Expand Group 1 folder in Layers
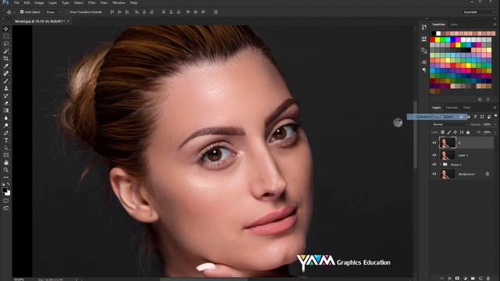 (440, 165)
